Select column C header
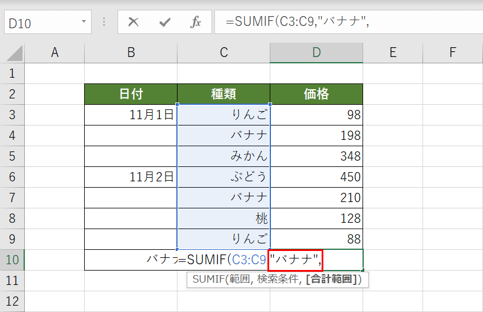 click(x=224, y=53)
